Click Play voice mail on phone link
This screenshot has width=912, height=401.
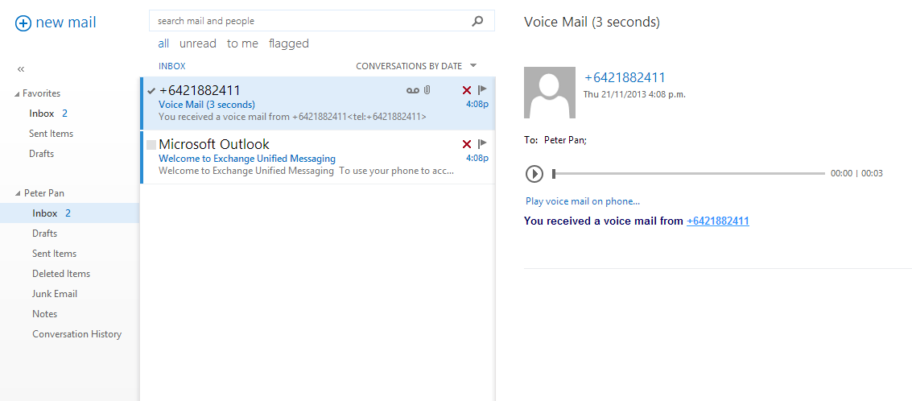coord(582,201)
